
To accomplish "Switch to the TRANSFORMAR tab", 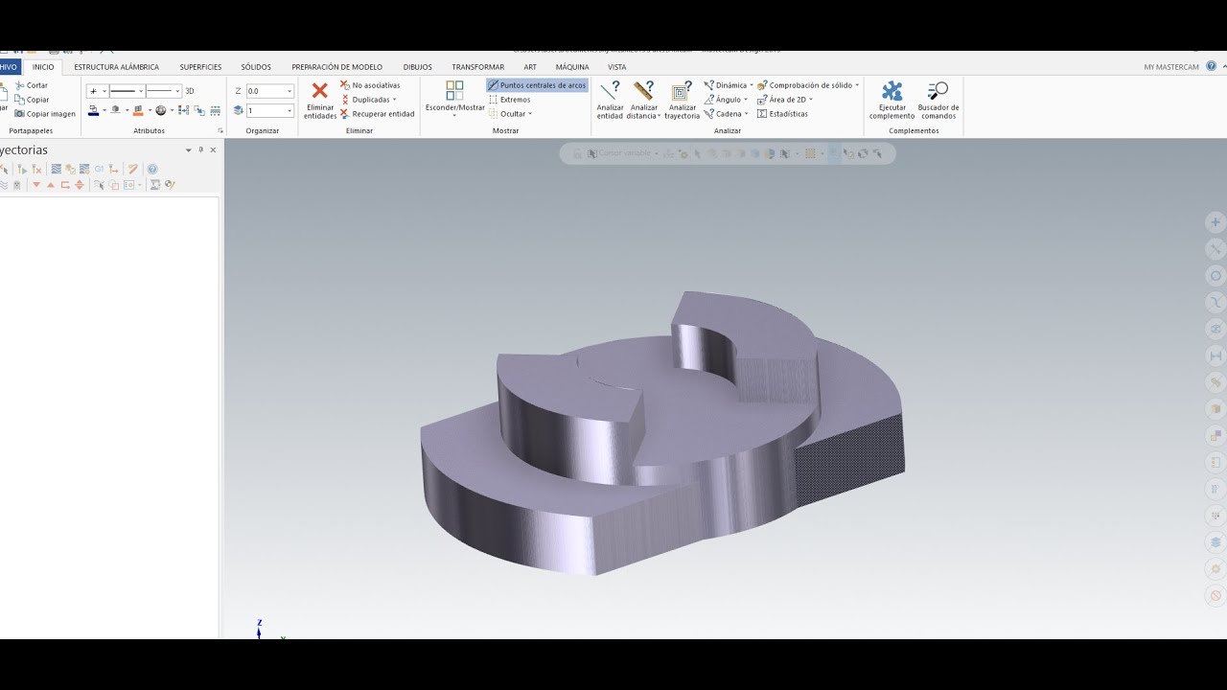I will [477, 67].
